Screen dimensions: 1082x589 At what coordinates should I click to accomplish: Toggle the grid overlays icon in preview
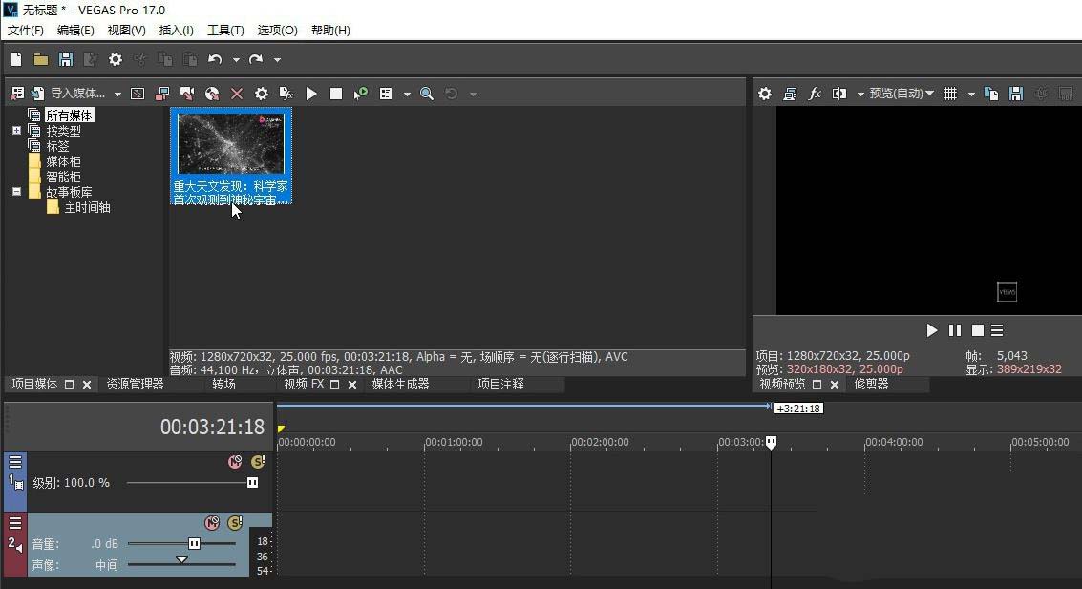pyautogui.click(x=950, y=94)
